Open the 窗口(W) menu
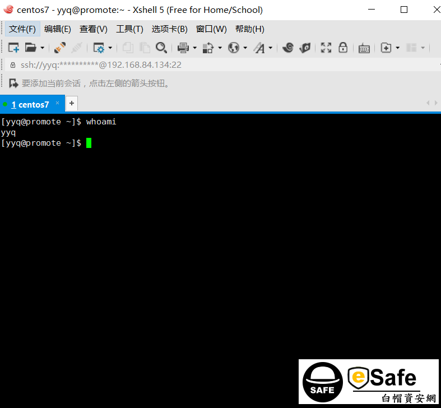 (211, 29)
